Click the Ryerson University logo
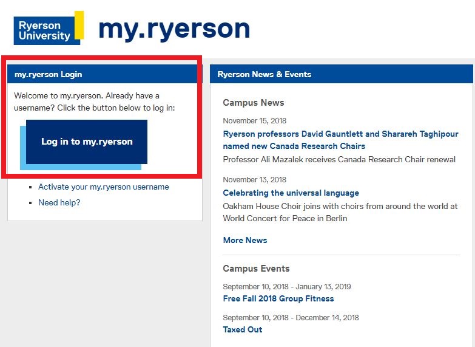This screenshot has width=475, height=347. [x=48, y=29]
